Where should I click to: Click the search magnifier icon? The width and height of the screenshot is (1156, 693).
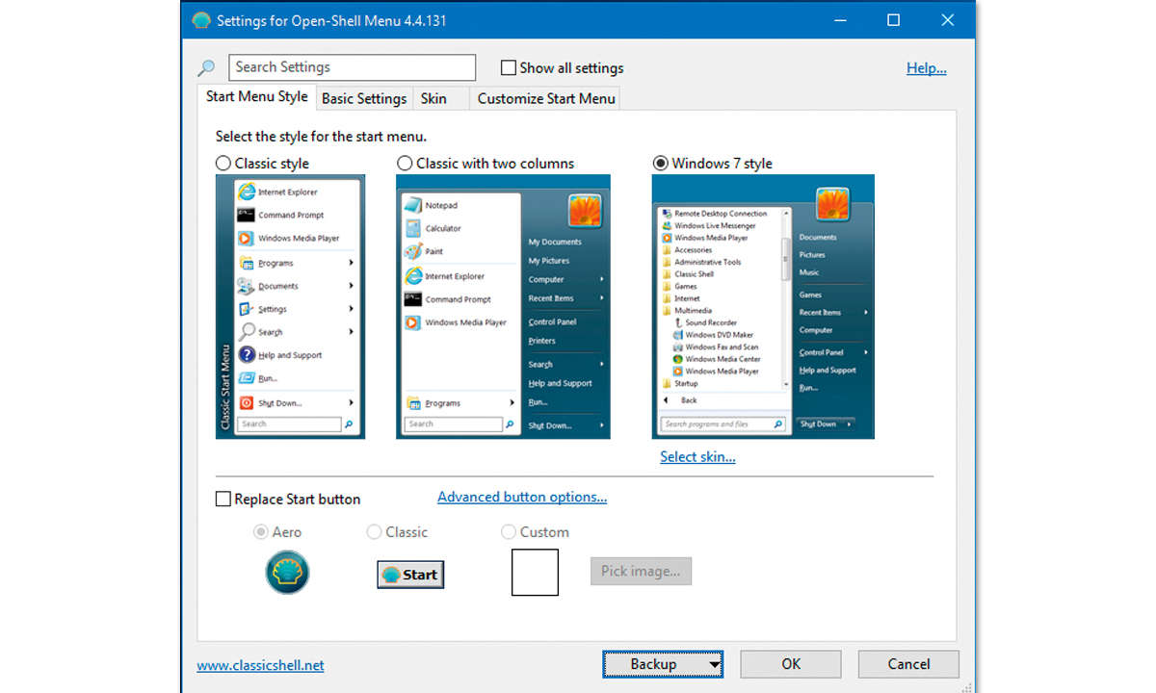[207, 68]
